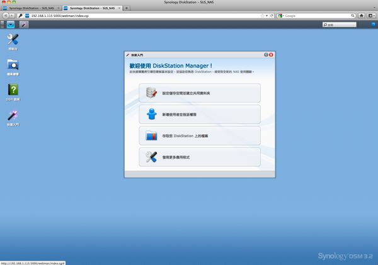Close the second browser tab

click(119, 8)
